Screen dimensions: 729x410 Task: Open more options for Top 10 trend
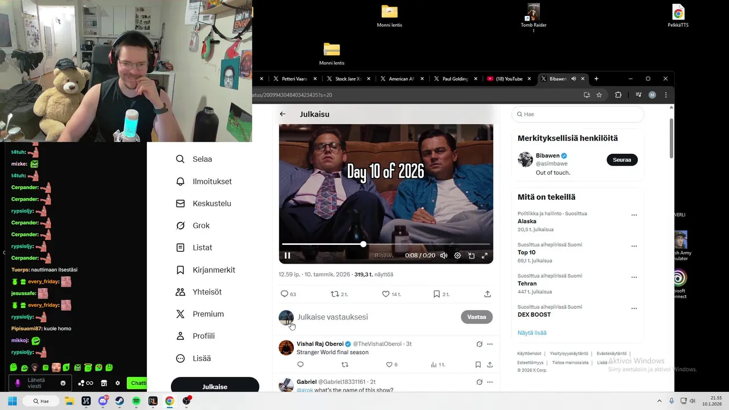pos(634,246)
